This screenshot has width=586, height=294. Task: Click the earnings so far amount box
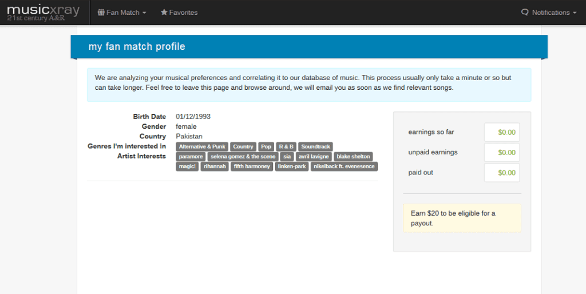pyautogui.click(x=502, y=132)
